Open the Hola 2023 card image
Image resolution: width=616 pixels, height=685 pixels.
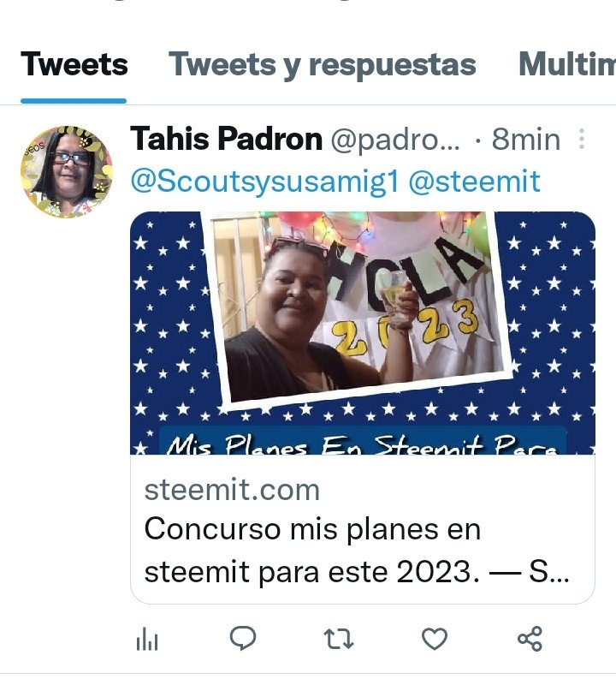point(363,333)
